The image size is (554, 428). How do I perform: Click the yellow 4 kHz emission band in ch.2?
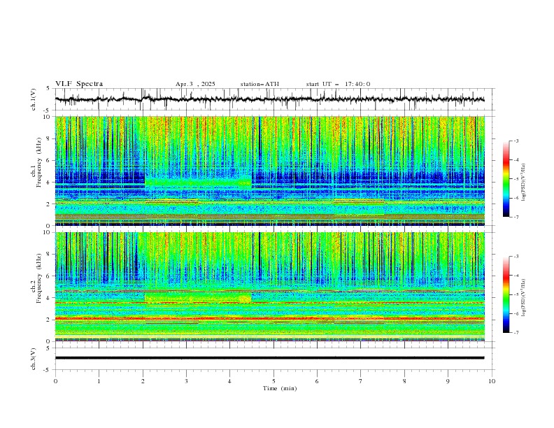point(198,298)
